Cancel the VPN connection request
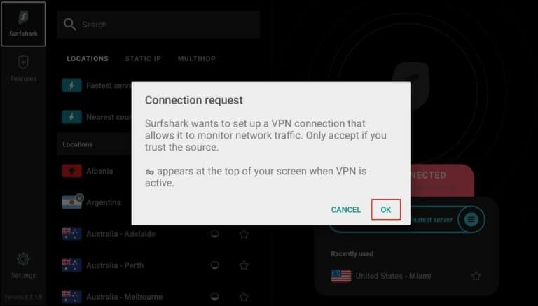Screen dimensions: 538x306 click(x=345, y=209)
